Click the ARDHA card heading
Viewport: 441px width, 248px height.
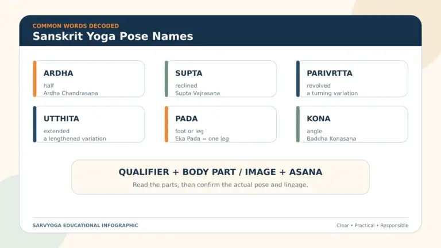click(x=58, y=73)
